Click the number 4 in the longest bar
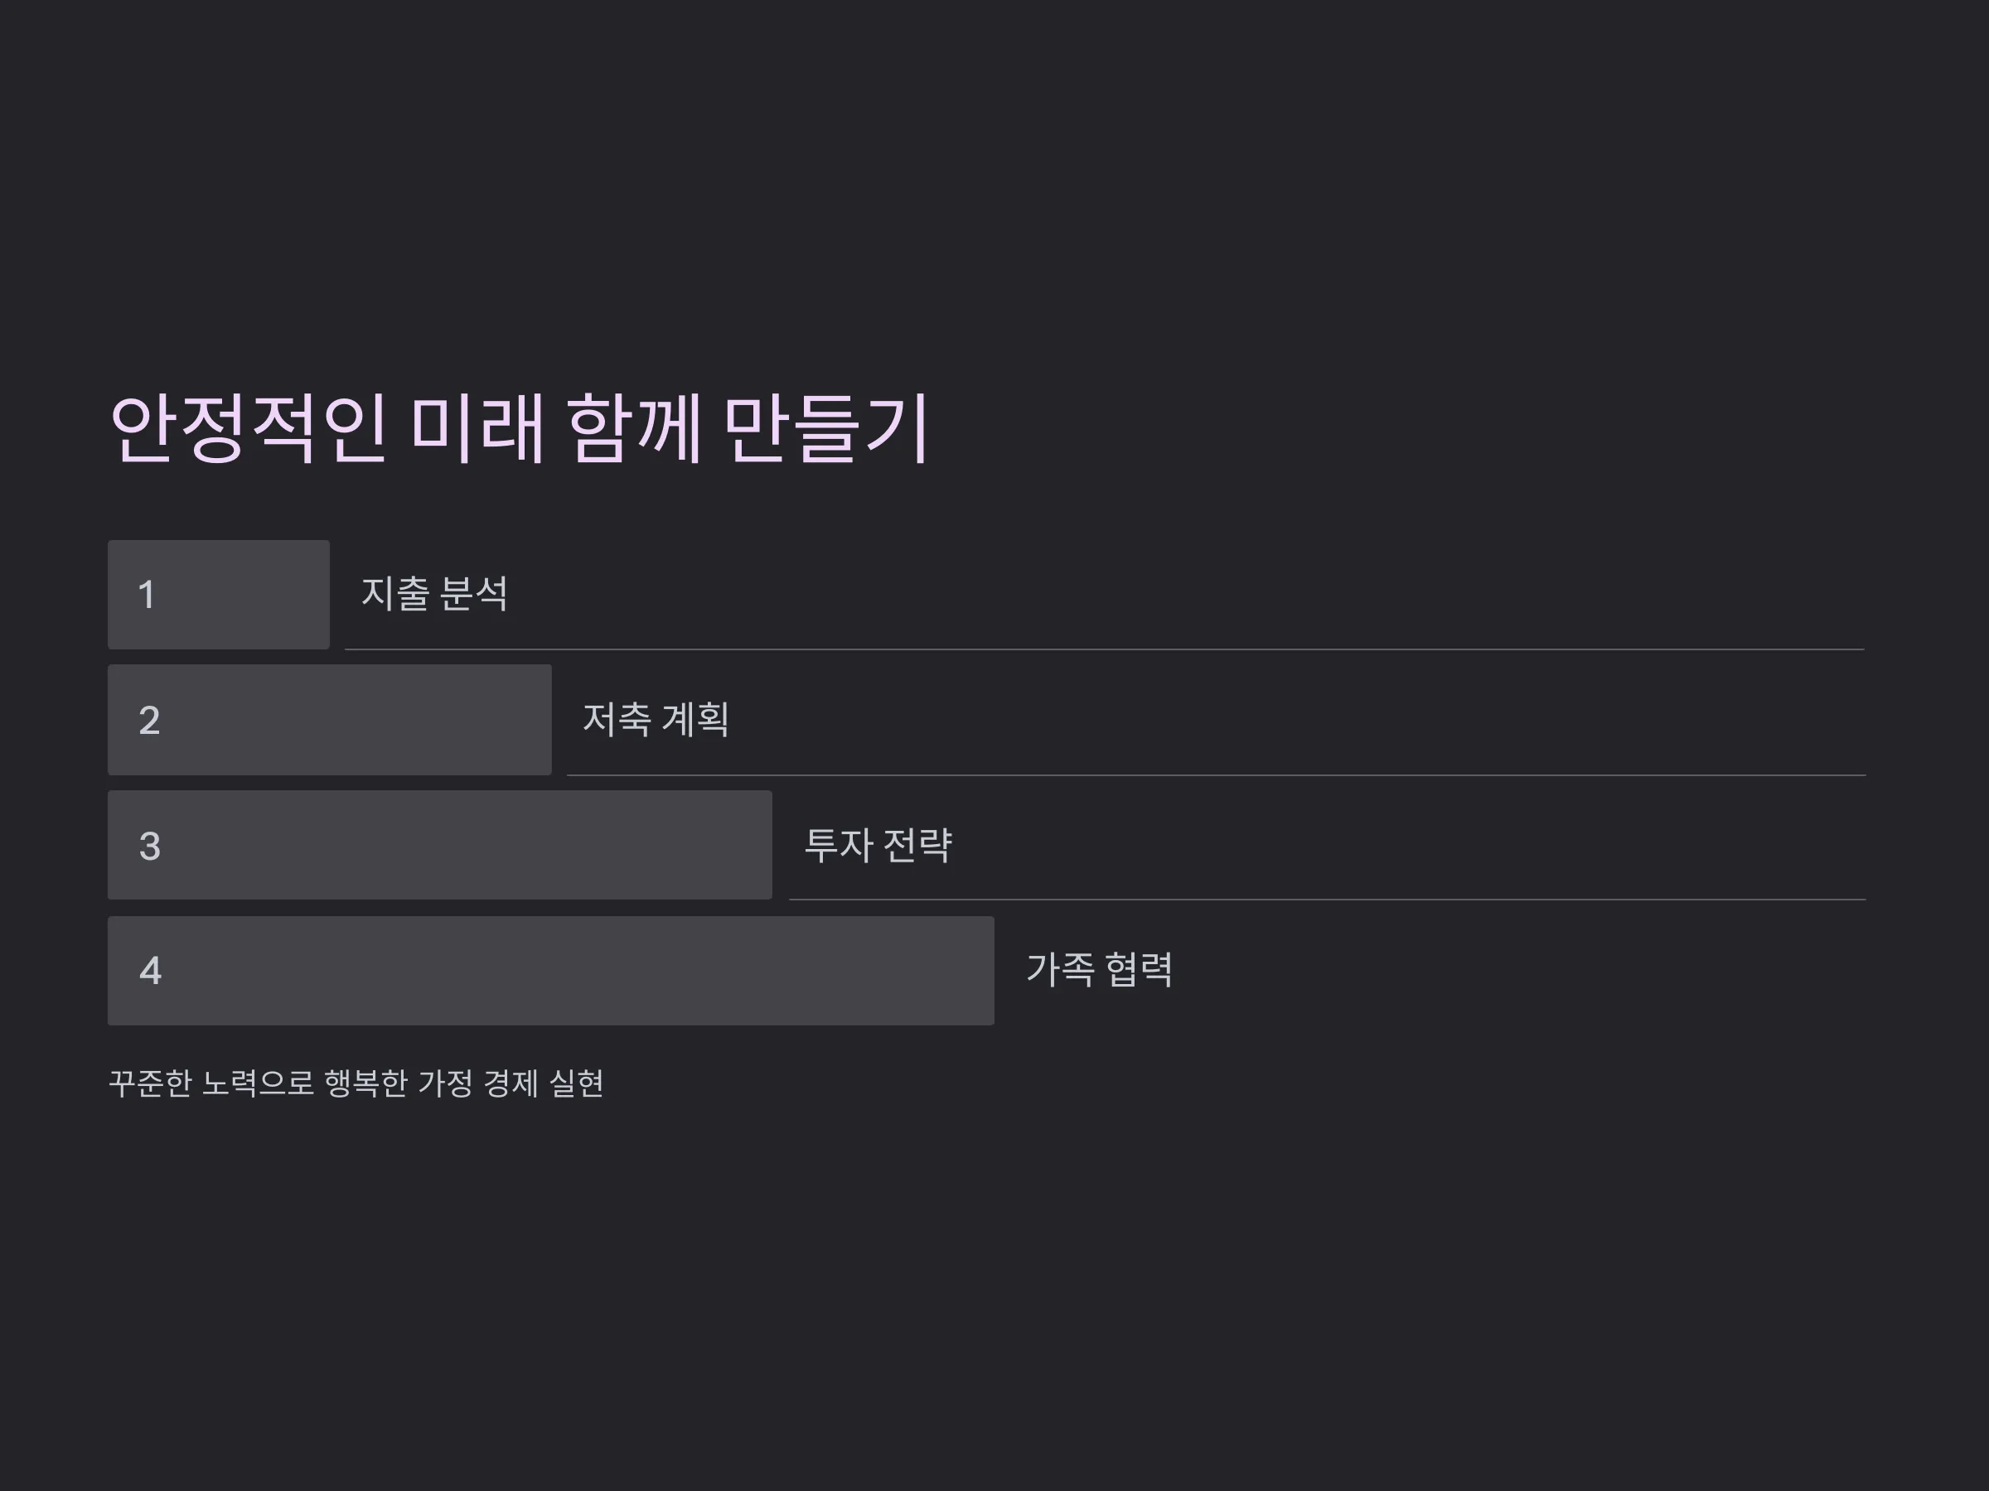The height and width of the screenshot is (1491, 1989). [x=150, y=971]
